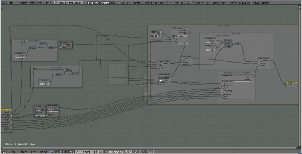Click the Back to Previous button

(x=68, y=3)
